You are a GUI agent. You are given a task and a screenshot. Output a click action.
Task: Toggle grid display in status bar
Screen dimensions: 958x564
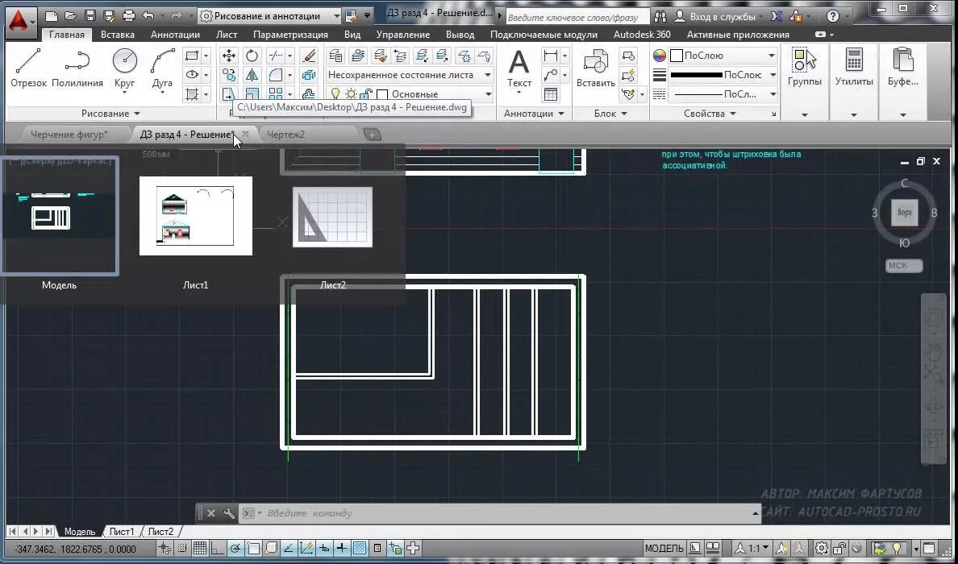pos(200,548)
